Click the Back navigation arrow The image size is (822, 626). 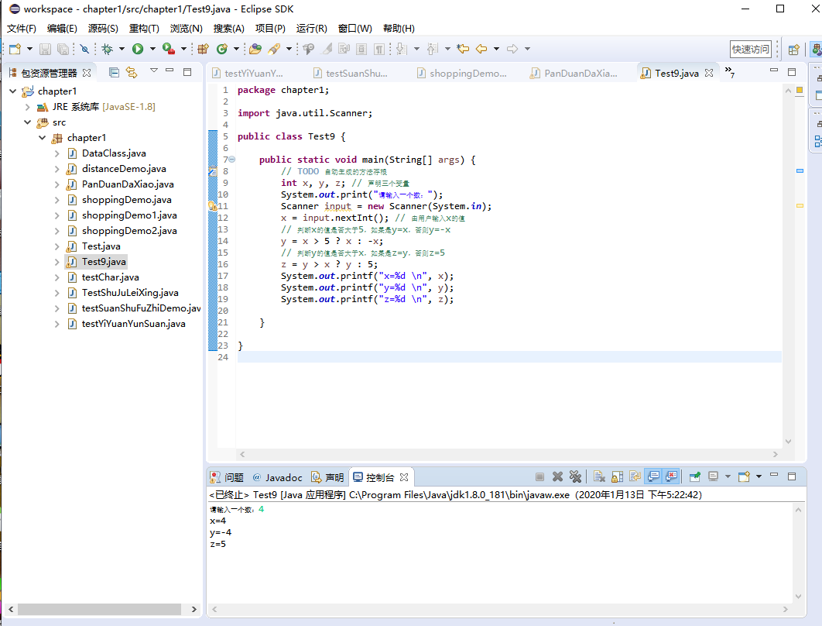[x=481, y=49]
